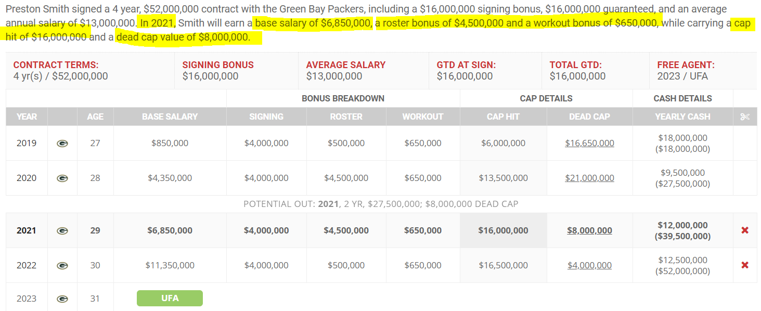Screen dimensions: 761x311
Task: Click the red X for 2021 row
Action: (x=745, y=230)
